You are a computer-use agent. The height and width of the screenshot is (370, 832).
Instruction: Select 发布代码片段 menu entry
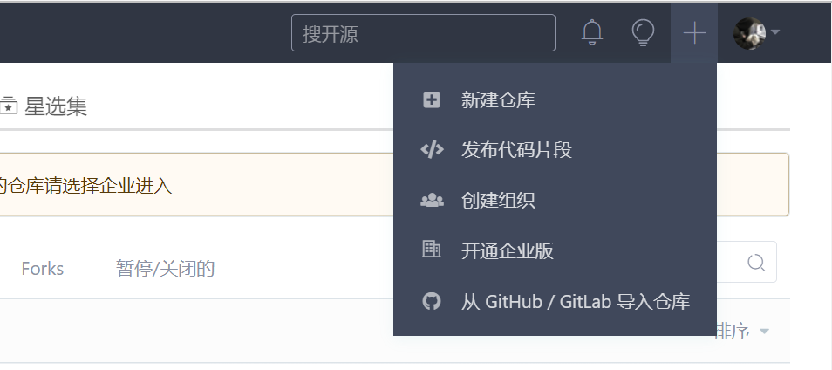pos(516,150)
